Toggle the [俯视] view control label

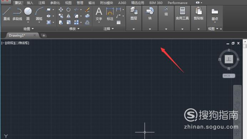click(x=10, y=43)
